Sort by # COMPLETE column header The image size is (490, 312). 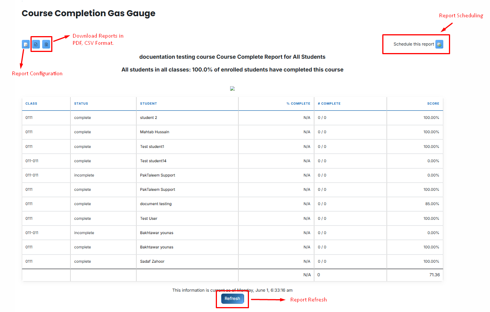329,103
